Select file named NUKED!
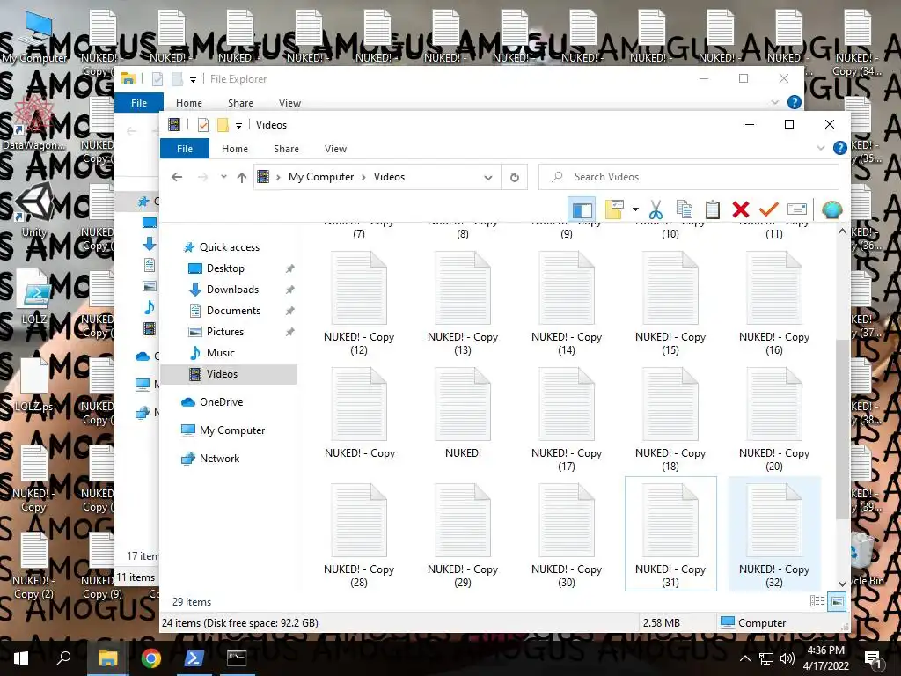This screenshot has width=901, height=676. [463, 414]
